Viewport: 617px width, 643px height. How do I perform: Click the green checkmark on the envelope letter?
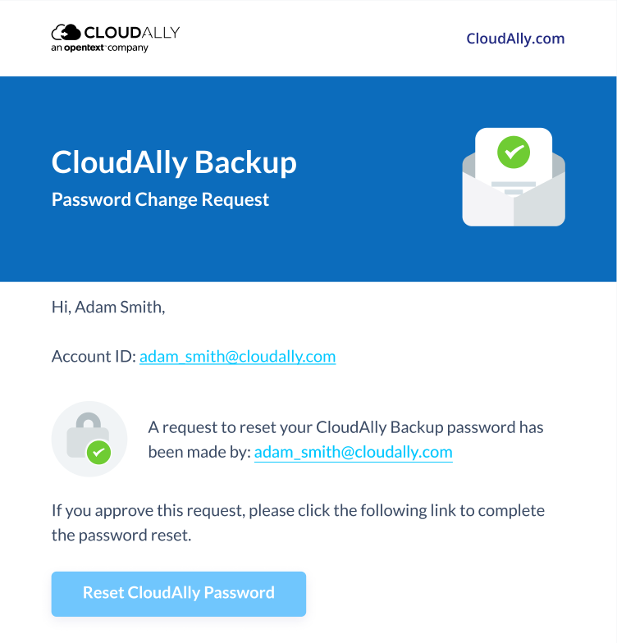514,152
